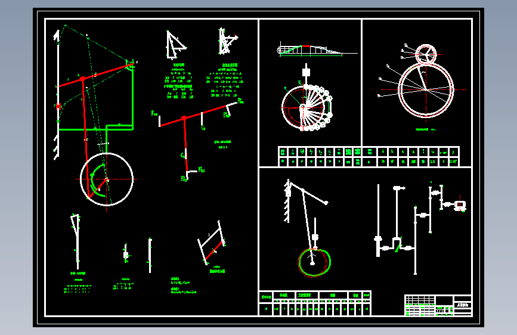Select the small red gear circle atop large gear

click(x=426, y=54)
